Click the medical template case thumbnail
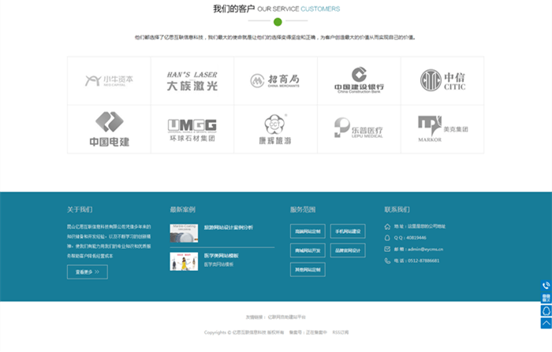The height and width of the screenshot is (352, 552). (184, 261)
